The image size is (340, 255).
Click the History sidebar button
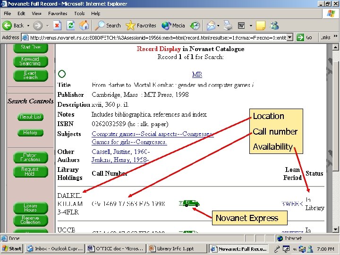point(30,133)
